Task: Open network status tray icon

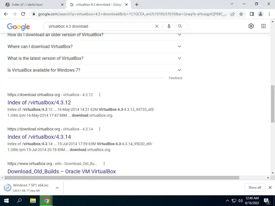Action: click(x=234, y=201)
